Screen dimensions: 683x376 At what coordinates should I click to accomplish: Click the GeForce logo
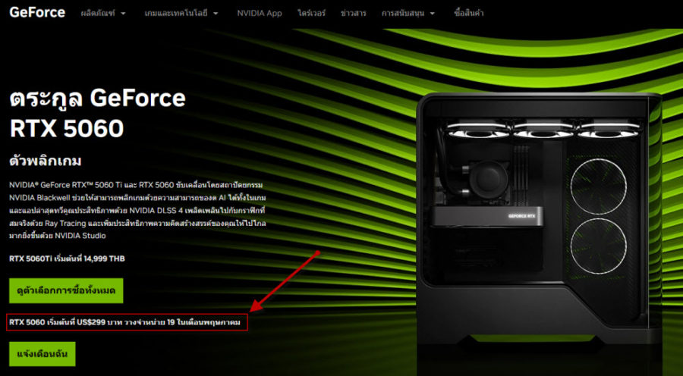point(37,13)
